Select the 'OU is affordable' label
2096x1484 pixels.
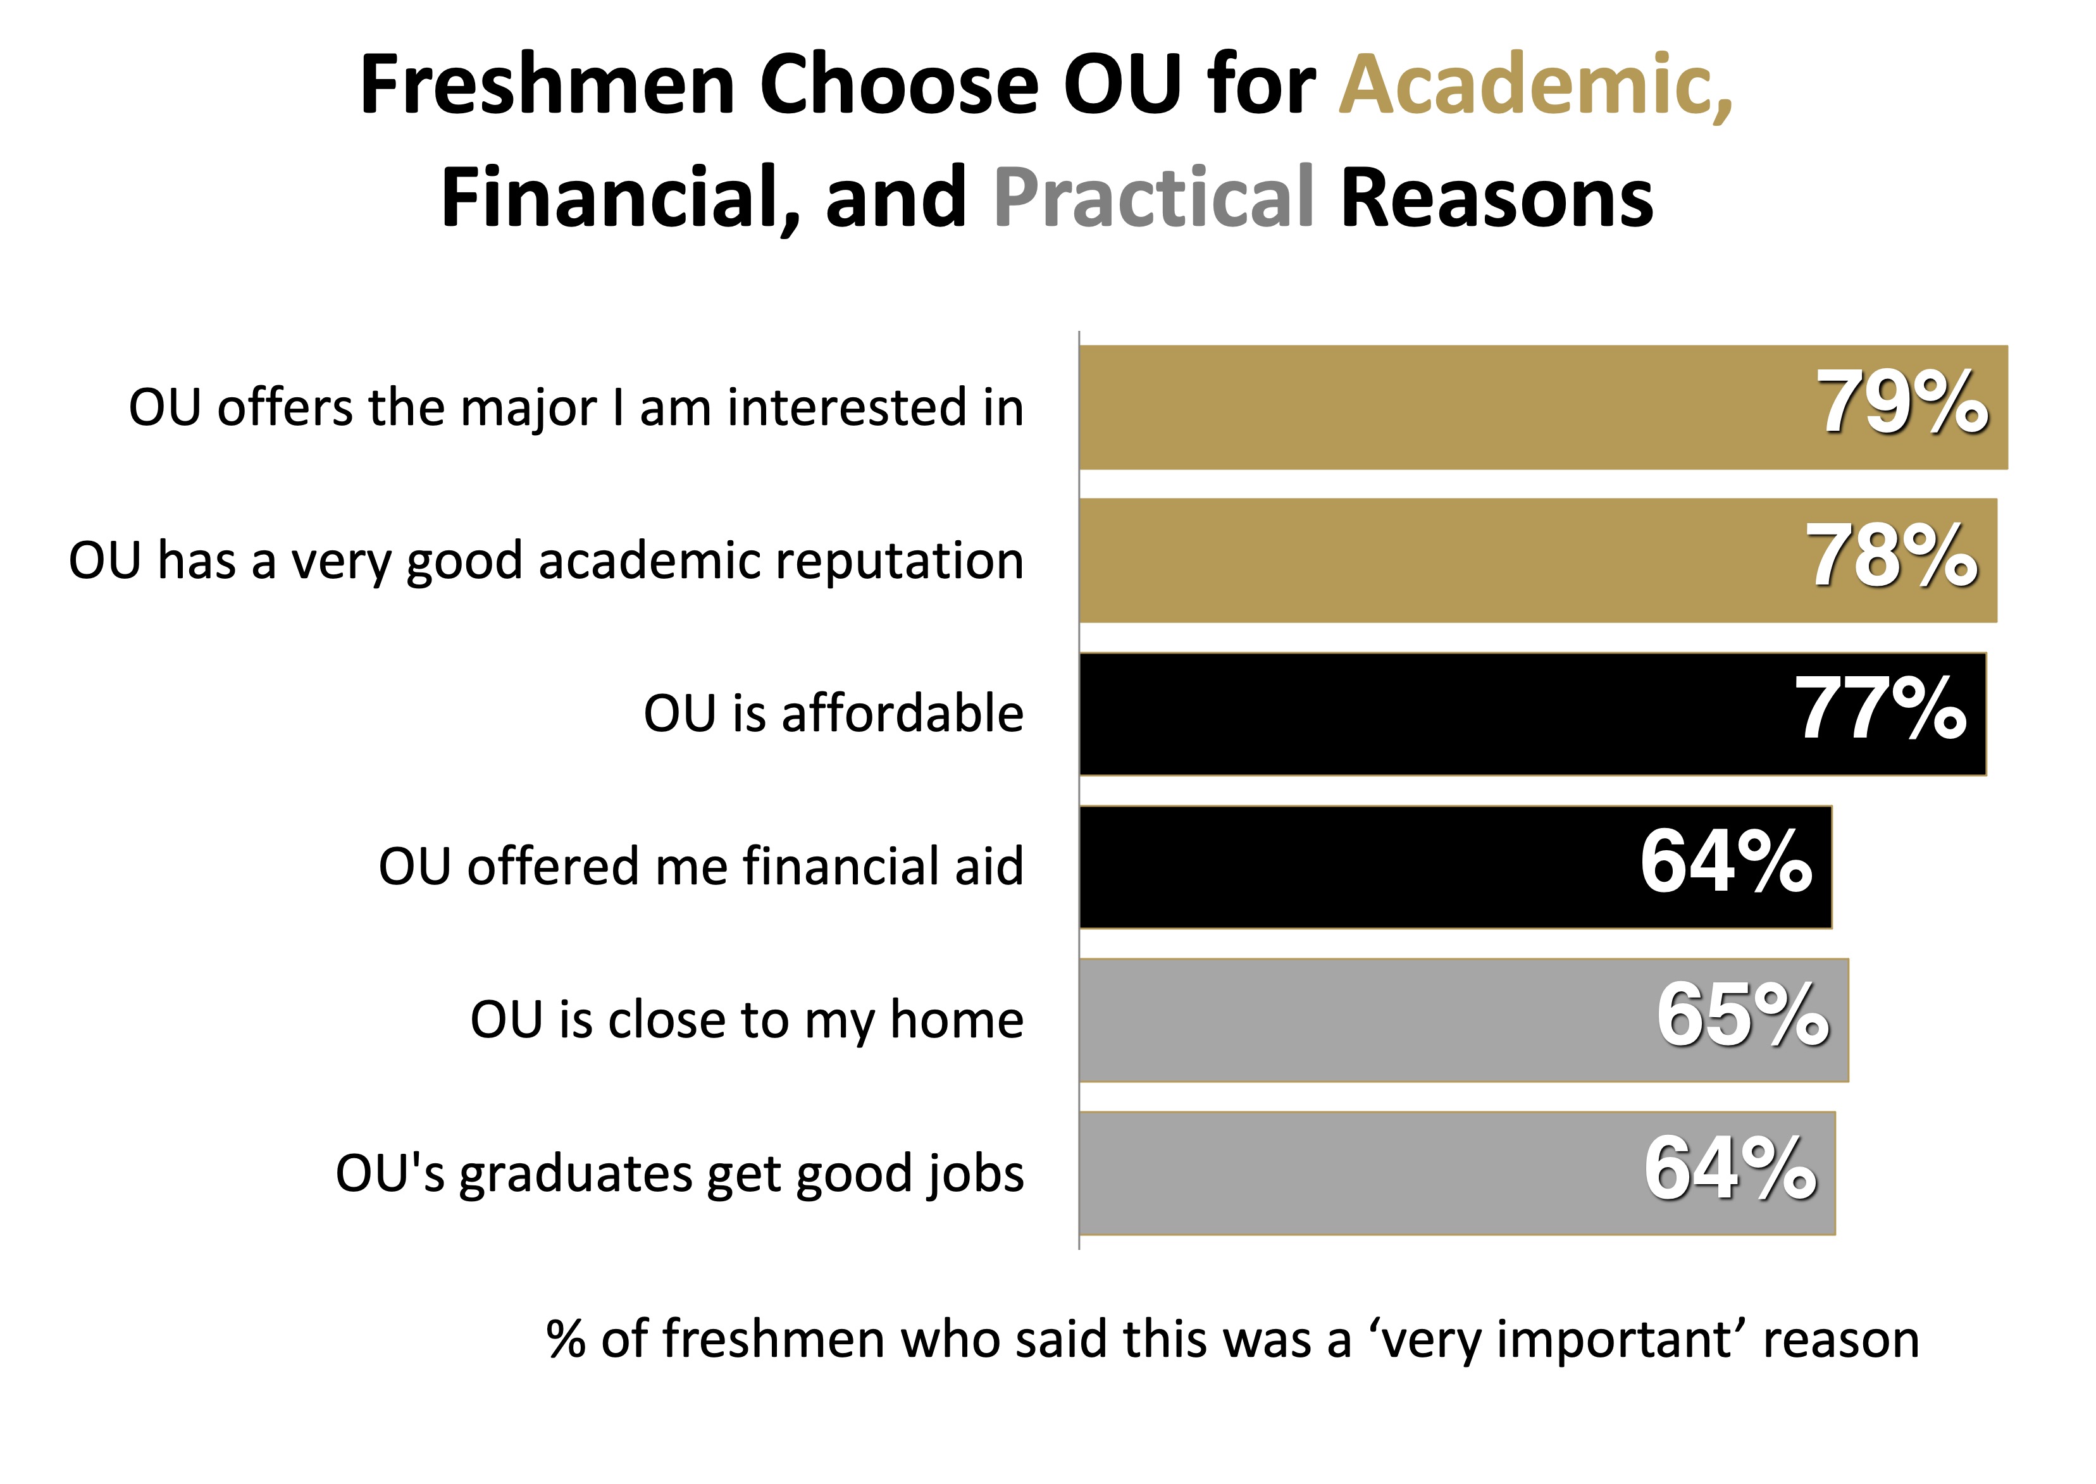point(833,714)
